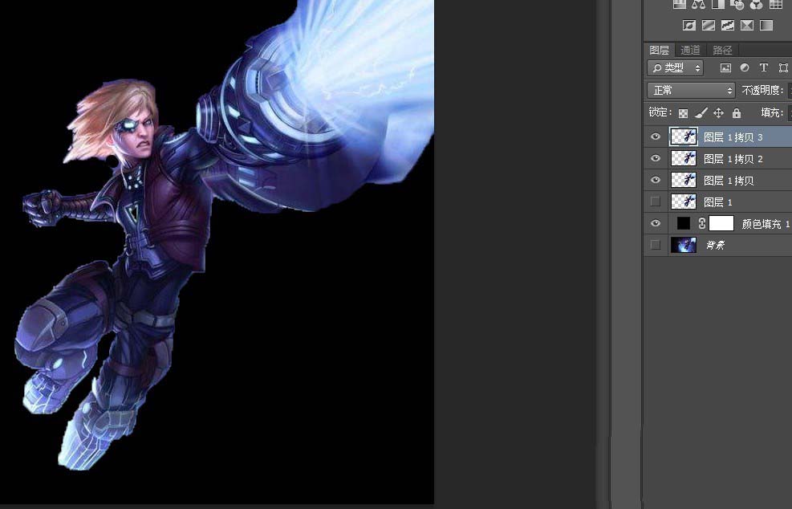
Task: Hide the 图层 1 拷贝 2 layer
Action: pos(656,158)
